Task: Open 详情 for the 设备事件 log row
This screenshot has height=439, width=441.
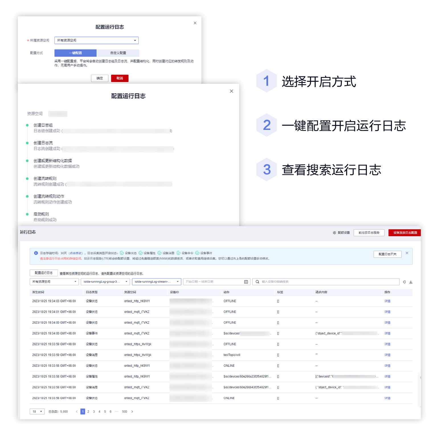Action: 387,333
